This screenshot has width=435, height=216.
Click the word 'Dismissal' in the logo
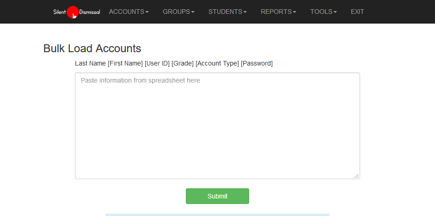point(90,12)
